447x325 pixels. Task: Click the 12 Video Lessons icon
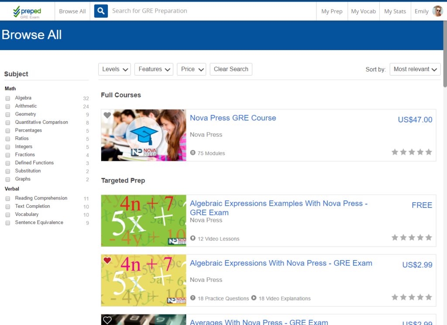(193, 238)
